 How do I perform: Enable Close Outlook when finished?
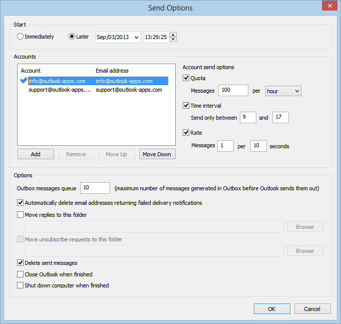[x=20, y=274]
